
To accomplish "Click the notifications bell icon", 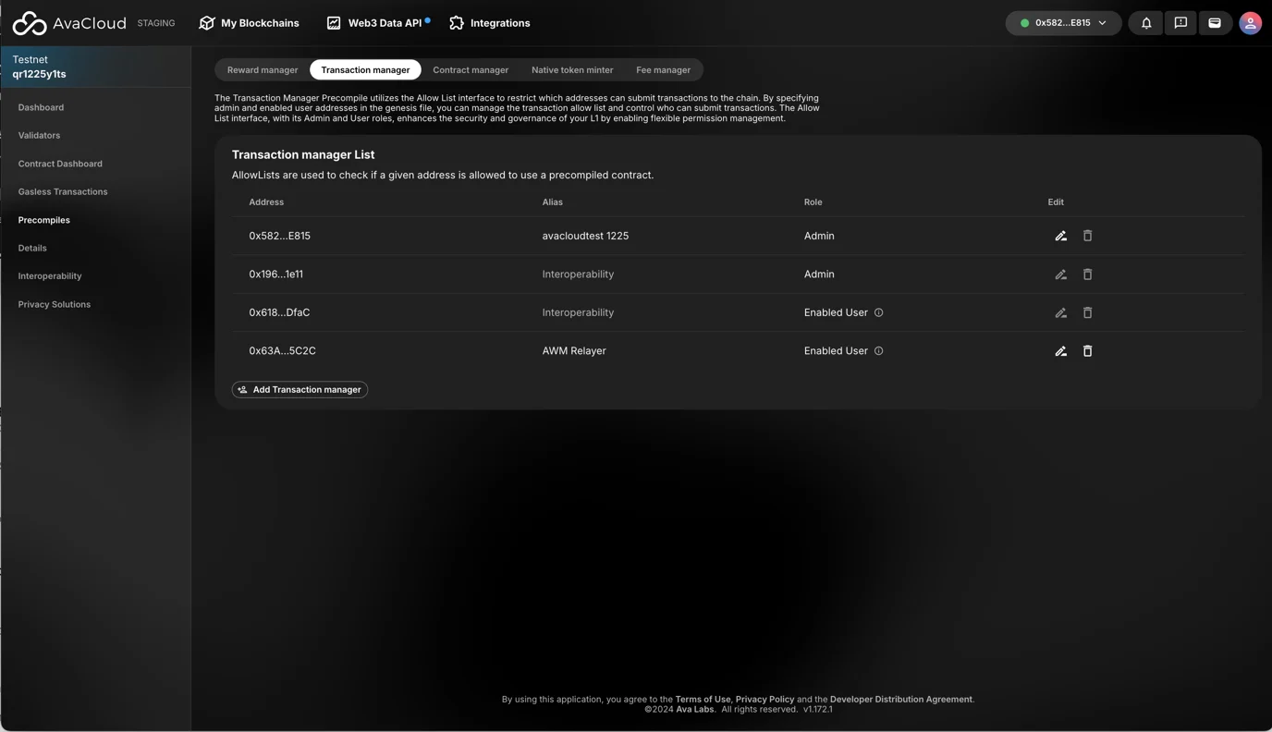I will (x=1146, y=23).
